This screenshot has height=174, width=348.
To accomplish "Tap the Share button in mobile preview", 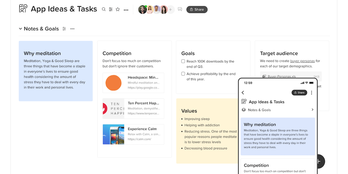I will tap(299, 92).
